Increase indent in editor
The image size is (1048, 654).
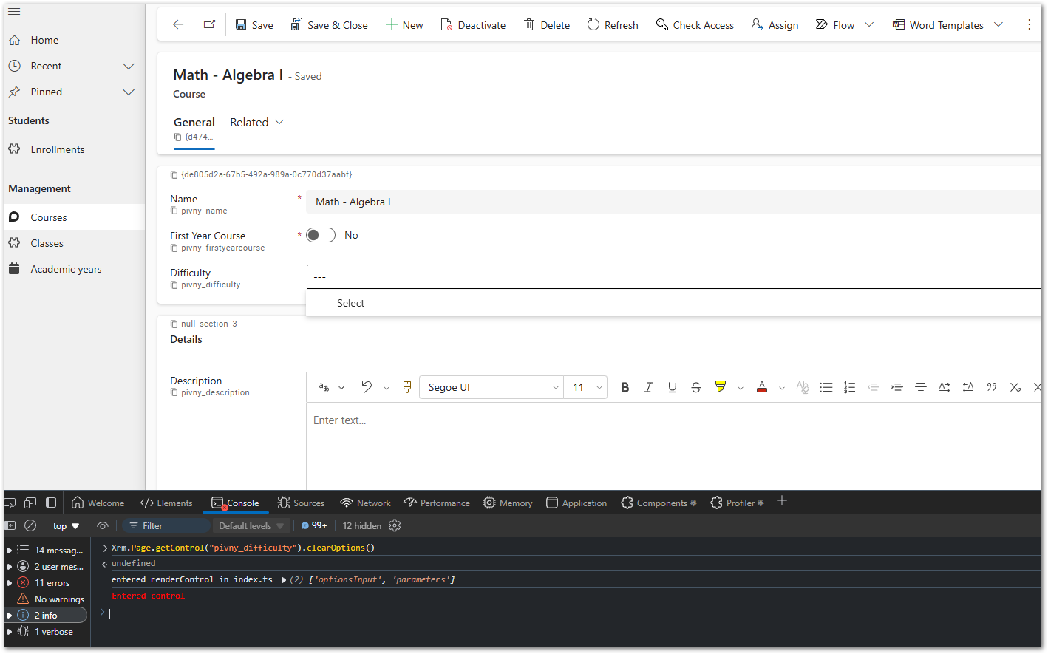tap(897, 387)
